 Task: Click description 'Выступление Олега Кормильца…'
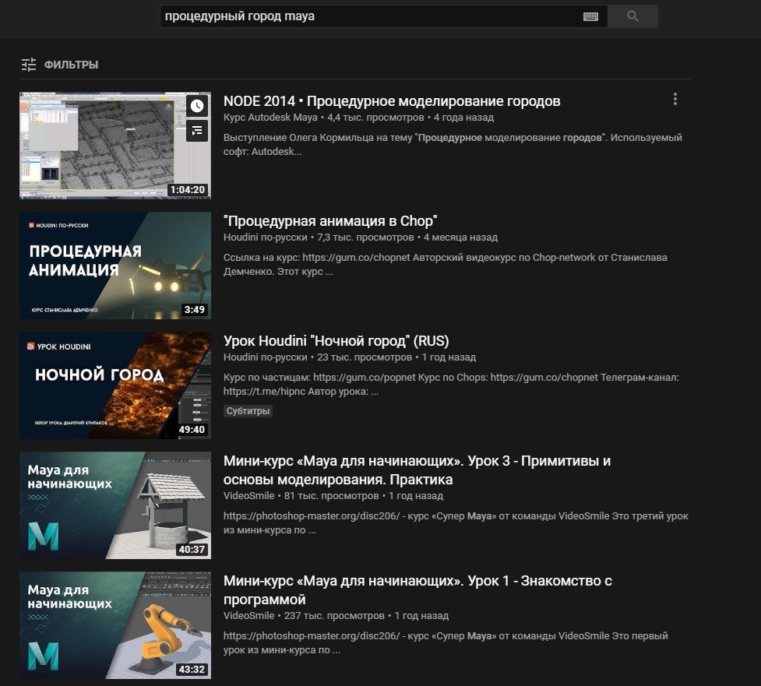(453, 145)
